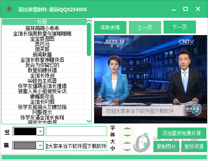Increase the vertical text font size
The image size is (208, 161).
(127, 129)
